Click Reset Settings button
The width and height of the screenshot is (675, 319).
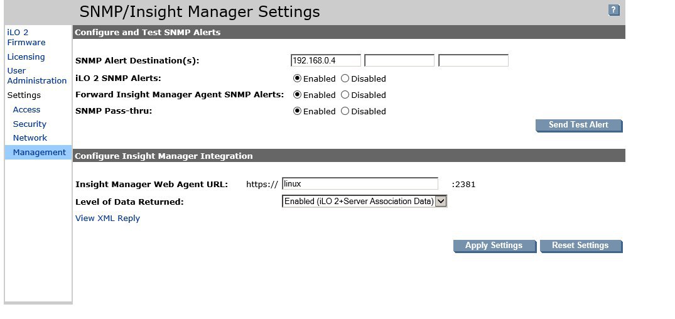[580, 246]
